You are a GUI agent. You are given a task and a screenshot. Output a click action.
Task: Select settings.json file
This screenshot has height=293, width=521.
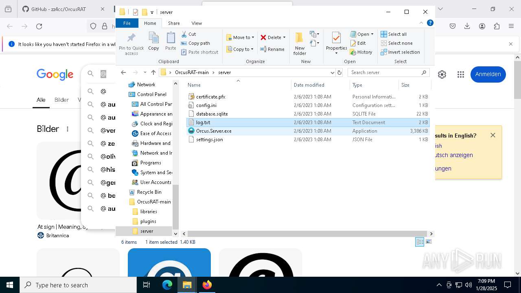point(209,140)
